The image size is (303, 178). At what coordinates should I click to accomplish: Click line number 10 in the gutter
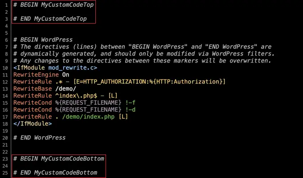click(5, 68)
